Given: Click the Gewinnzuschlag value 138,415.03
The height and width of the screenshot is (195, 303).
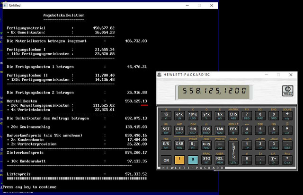Looking at the screenshot, I should point(136,127).
